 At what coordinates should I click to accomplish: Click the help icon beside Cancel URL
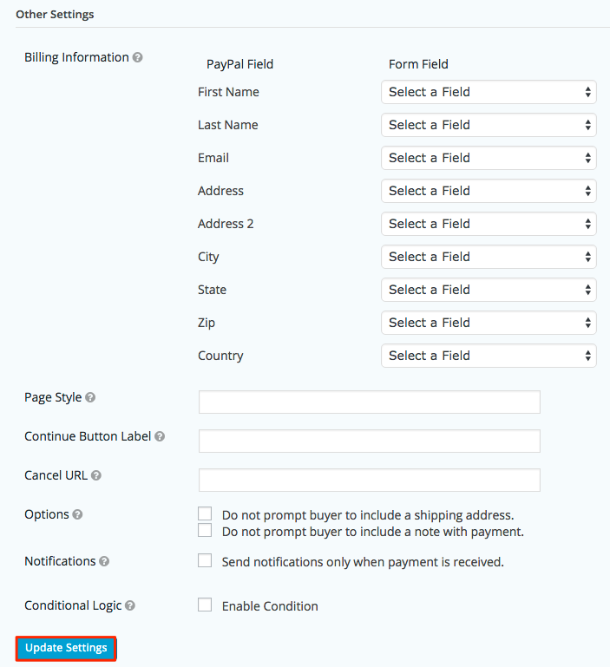point(96,475)
